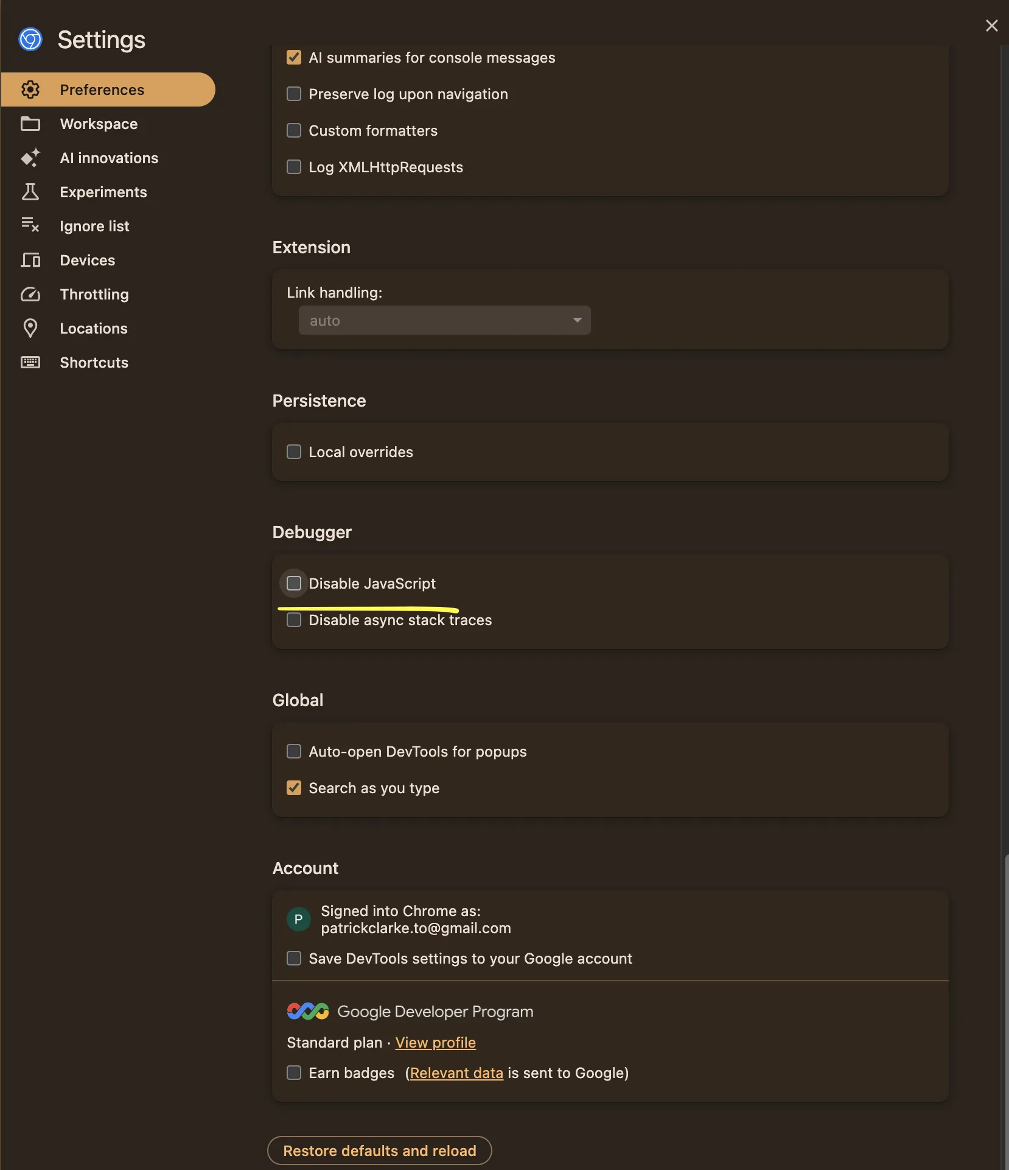Click Restore defaults and reload button
The width and height of the screenshot is (1009, 1170).
[380, 1151]
